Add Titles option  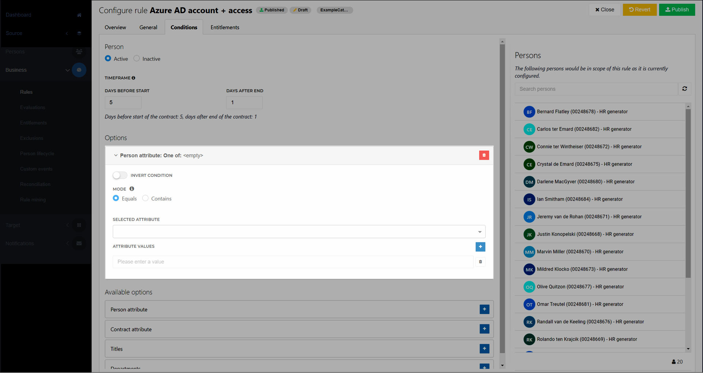[484, 348]
